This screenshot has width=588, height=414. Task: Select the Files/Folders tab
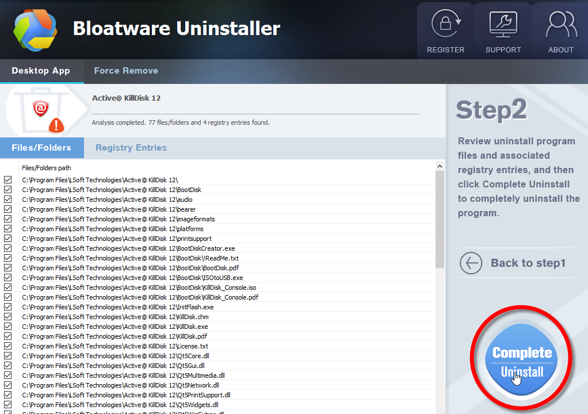41,148
